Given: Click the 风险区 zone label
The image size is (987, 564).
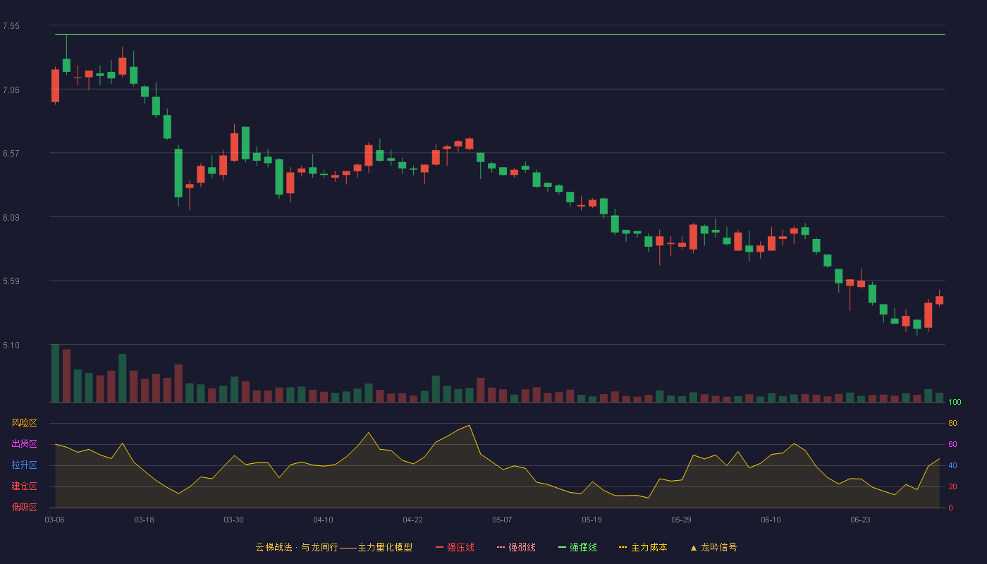Looking at the screenshot, I should (24, 423).
